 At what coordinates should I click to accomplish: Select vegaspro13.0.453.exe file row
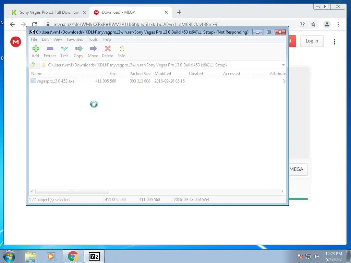pyautogui.click(x=157, y=81)
